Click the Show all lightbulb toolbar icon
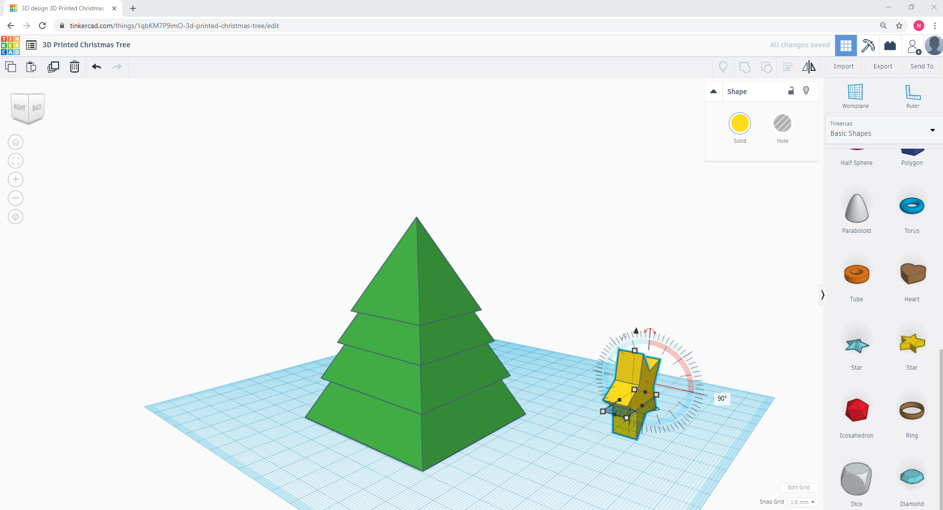The width and height of the screenshot is (943, 510). (723, 67)
